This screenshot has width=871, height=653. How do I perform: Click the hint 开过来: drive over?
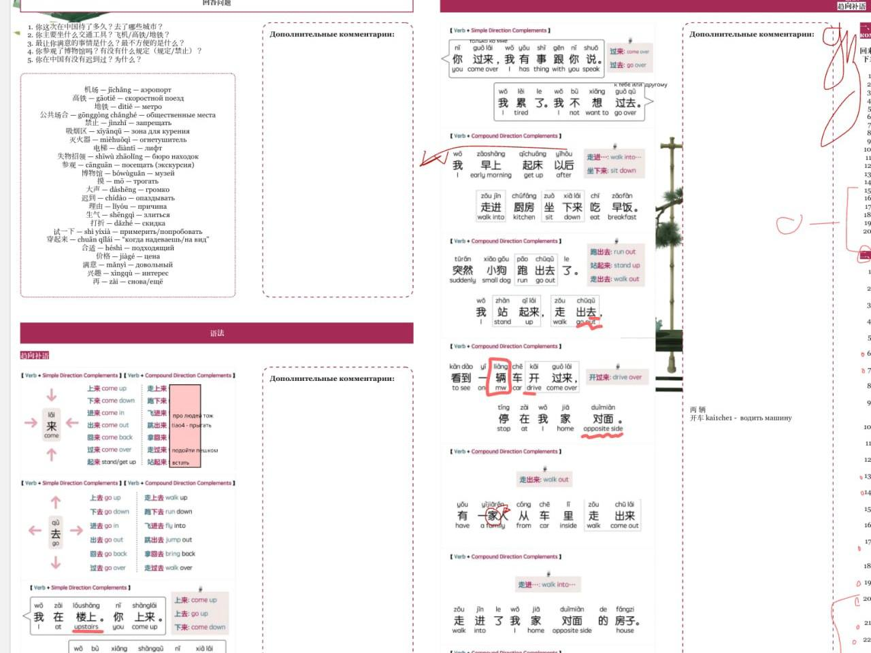(615, 377)
